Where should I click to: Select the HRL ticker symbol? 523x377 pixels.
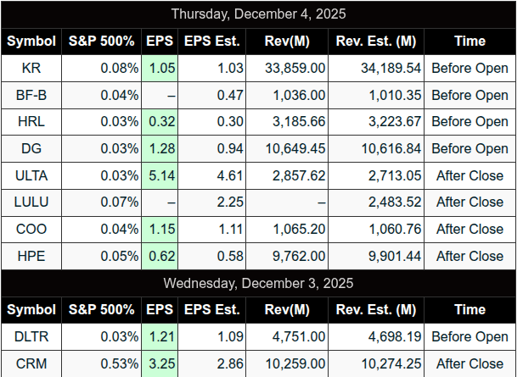click(31, 122)
